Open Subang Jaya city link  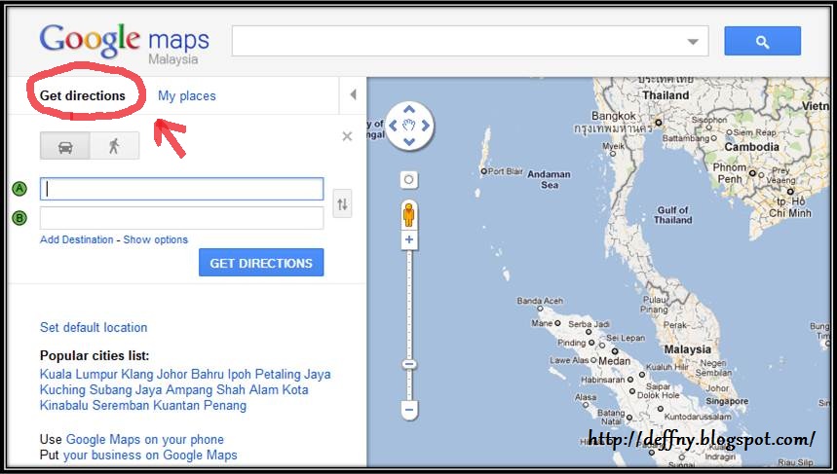coord(126,389)
